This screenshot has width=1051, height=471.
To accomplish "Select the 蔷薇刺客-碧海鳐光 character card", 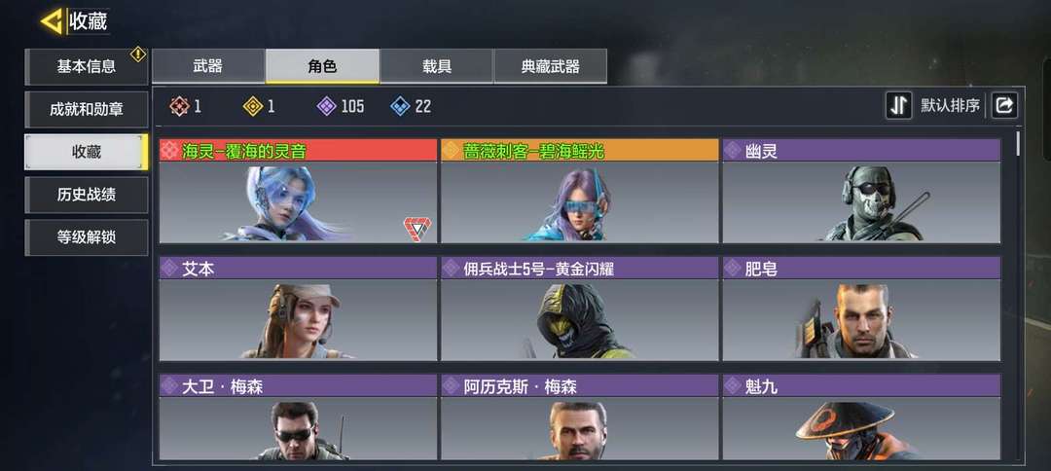I will 580,191.
